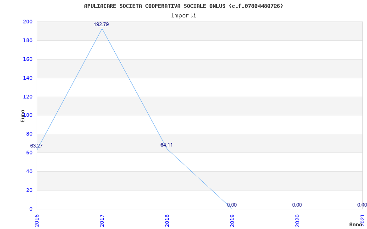Click the 64.11 data label
367x229 pixels.
tap(167, 145)
